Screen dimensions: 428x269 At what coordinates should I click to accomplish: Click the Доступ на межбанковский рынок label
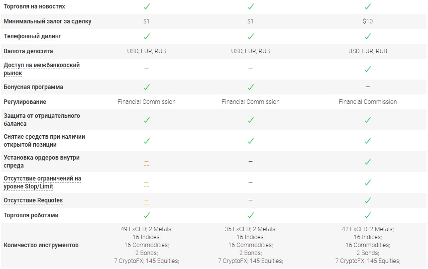tap(41, 69)
